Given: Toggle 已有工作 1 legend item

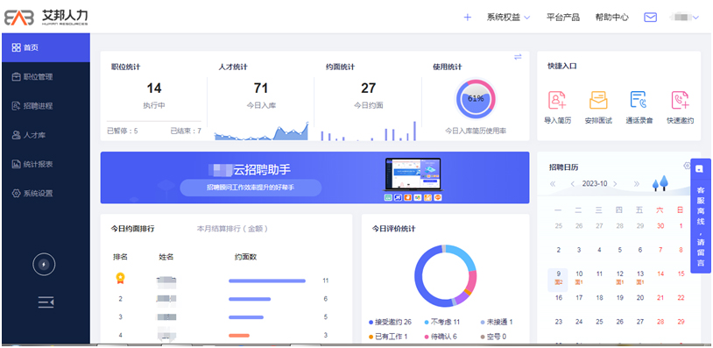Looking at the screenshot, I should (388, 337).
